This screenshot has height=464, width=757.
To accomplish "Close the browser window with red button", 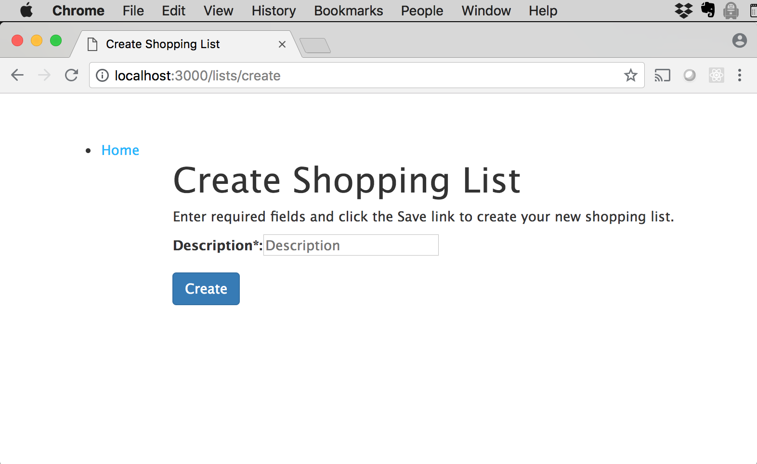I will coord(17,40).
